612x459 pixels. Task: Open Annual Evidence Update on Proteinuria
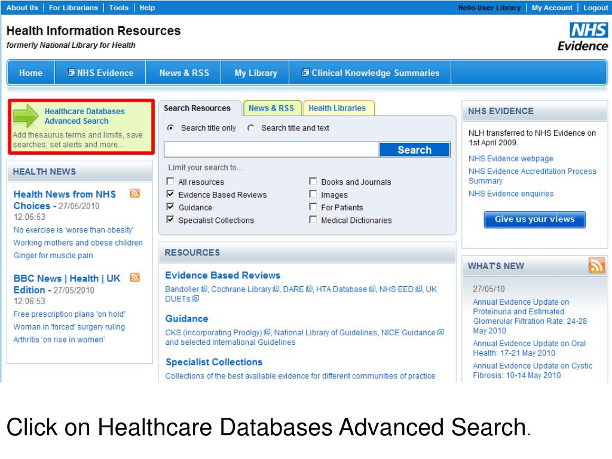tap(530, 316)
